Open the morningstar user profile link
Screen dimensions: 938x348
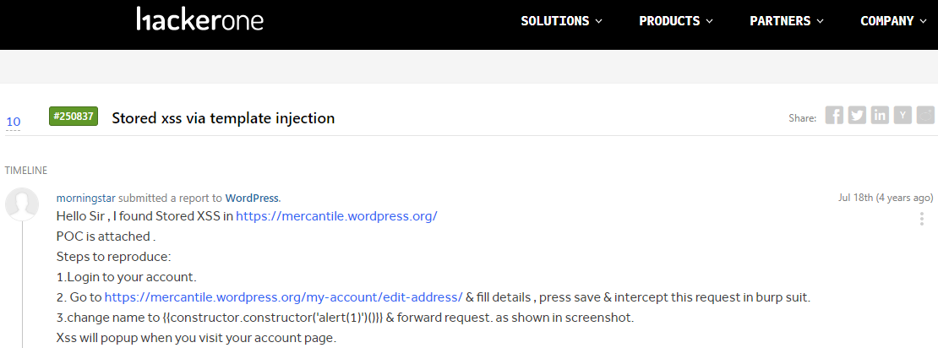(85, 198)
